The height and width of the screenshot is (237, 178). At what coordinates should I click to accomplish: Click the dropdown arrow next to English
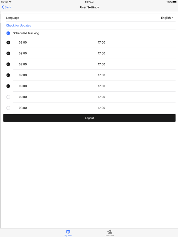tap(172, 18)
